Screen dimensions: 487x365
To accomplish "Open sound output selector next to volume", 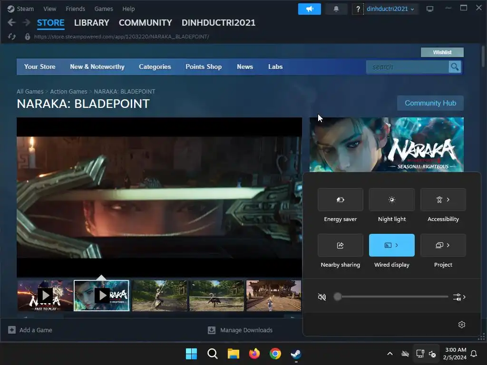I will point(459,297).
